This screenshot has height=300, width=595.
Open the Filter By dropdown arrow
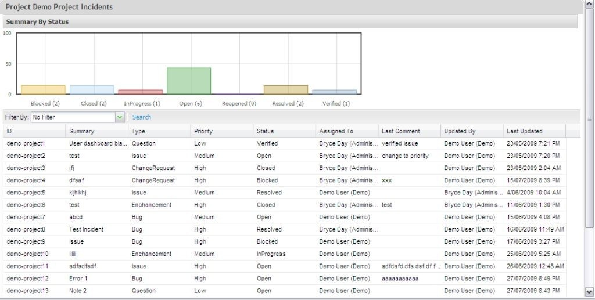[120, 117]
